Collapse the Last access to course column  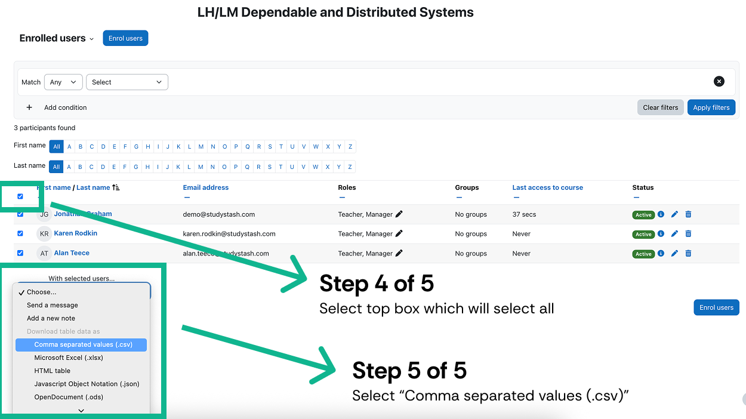[516, 198]
